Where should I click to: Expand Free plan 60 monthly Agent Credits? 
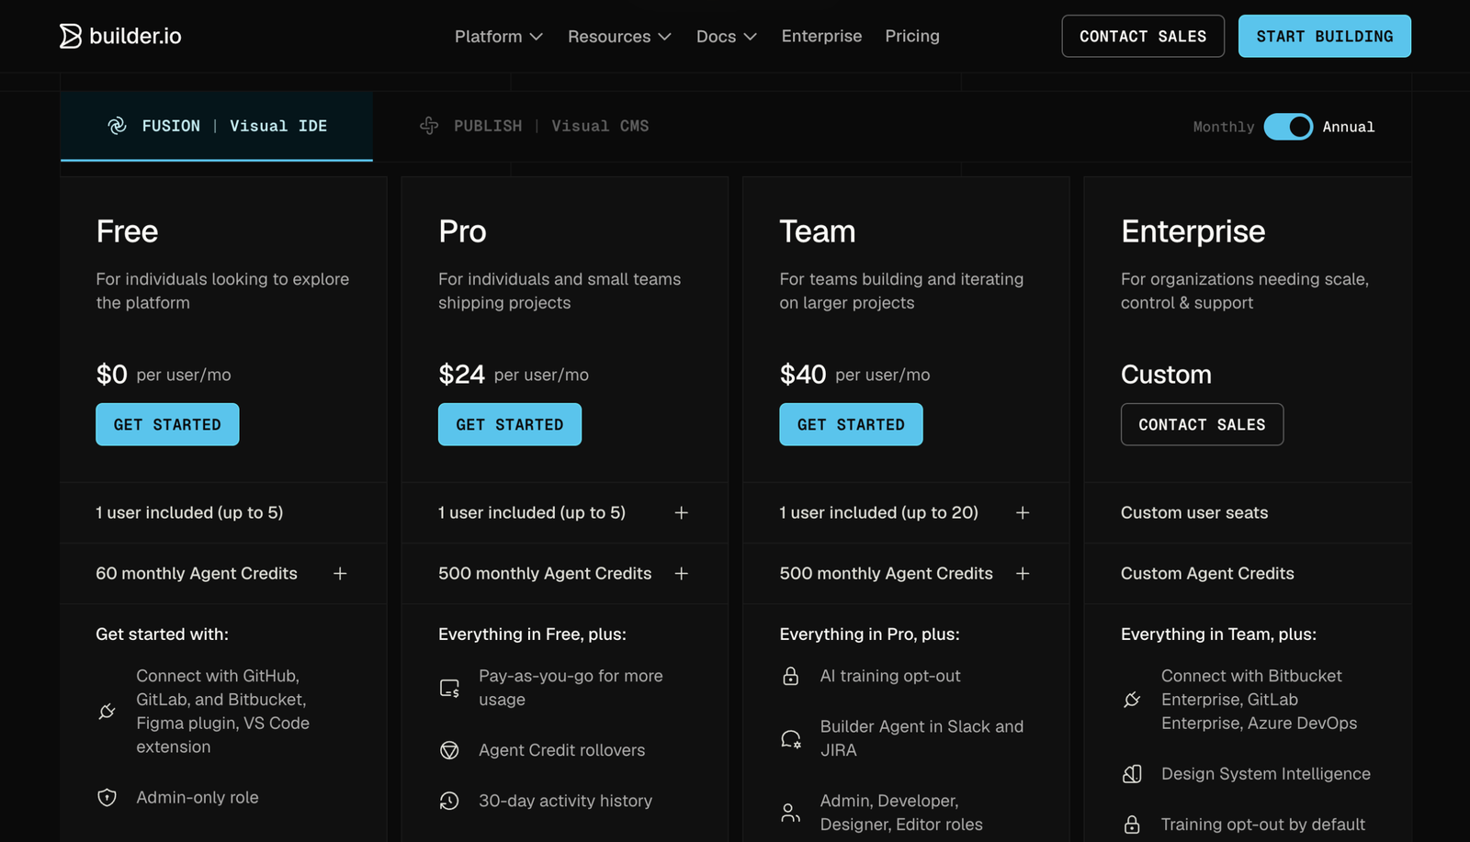(340, 573)
